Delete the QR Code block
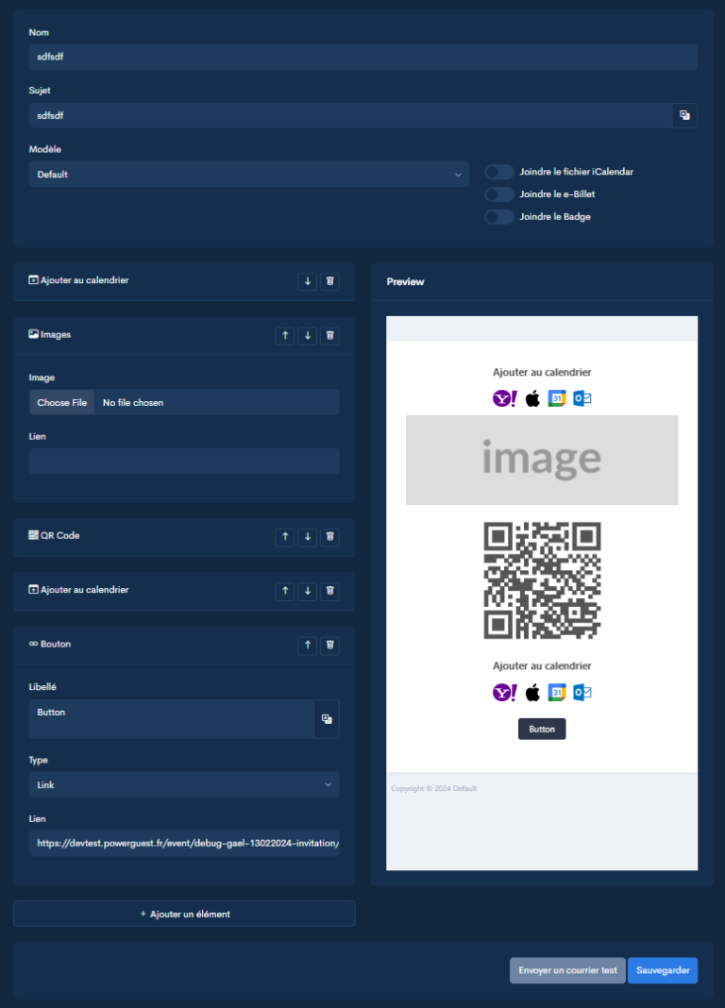This screenshot has width=725, height=1008. coord(329,536)
